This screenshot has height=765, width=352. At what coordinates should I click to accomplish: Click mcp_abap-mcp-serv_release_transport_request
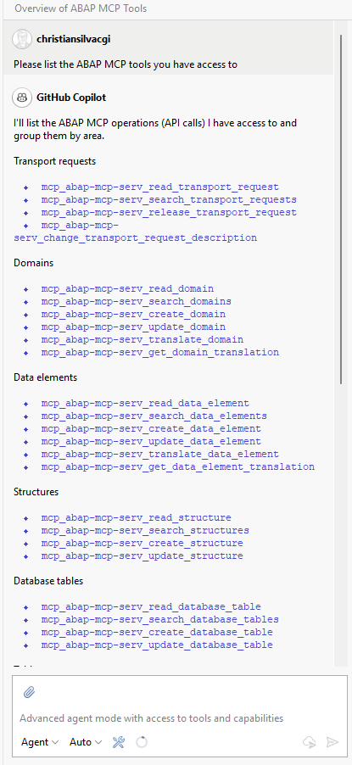pos(169,212)
